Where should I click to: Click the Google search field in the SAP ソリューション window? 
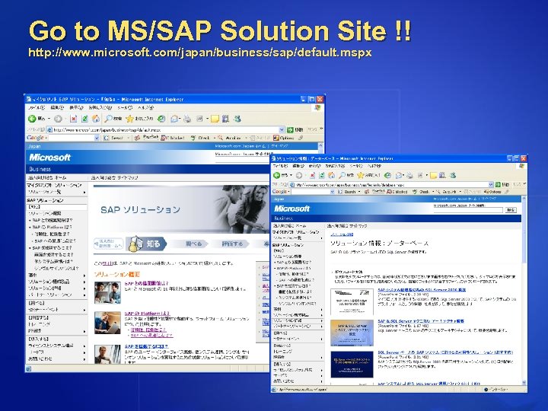pos(71,138)
